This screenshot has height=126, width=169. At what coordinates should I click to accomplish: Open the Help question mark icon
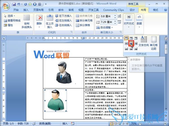coord(166,10)
